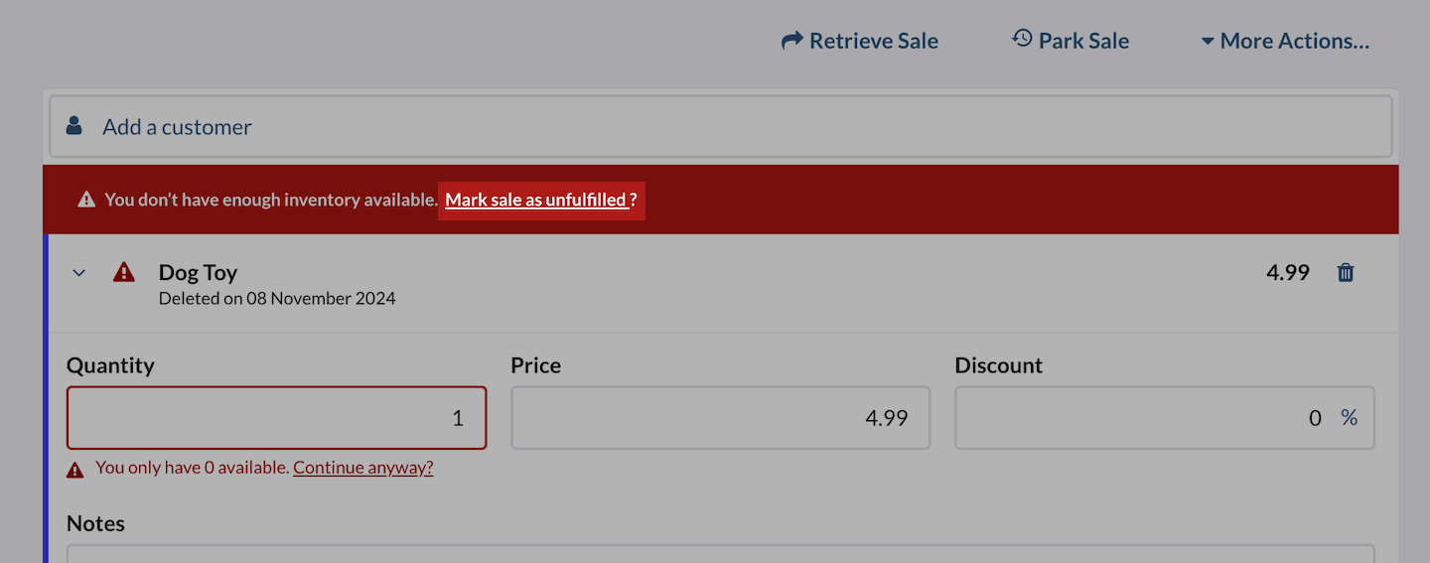Click the Retrieve Sale arrow icon
The height and width of the screenshot is (563, 1430).
point(791,41)
